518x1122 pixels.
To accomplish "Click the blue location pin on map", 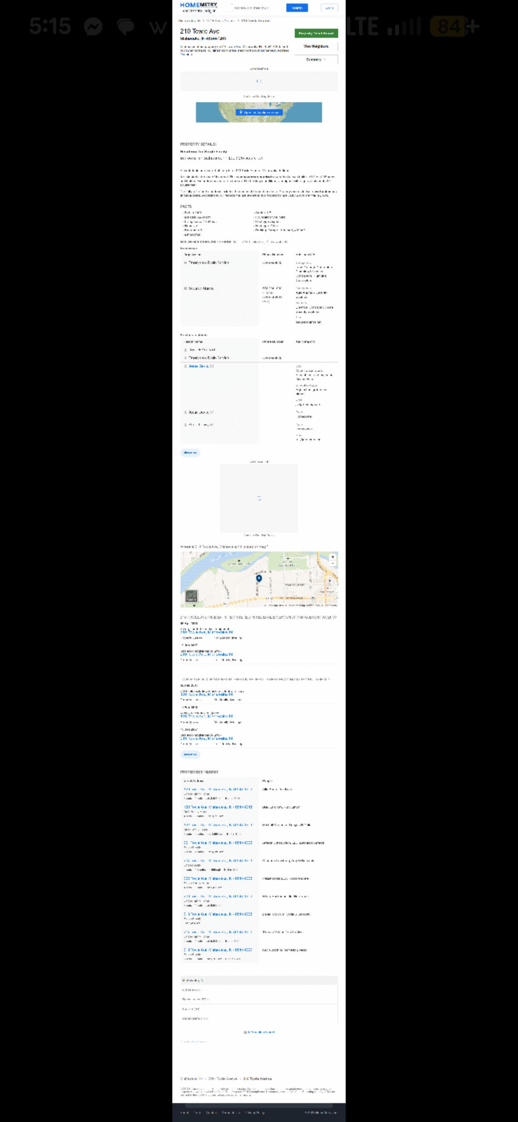I will [x=259, y=579].
